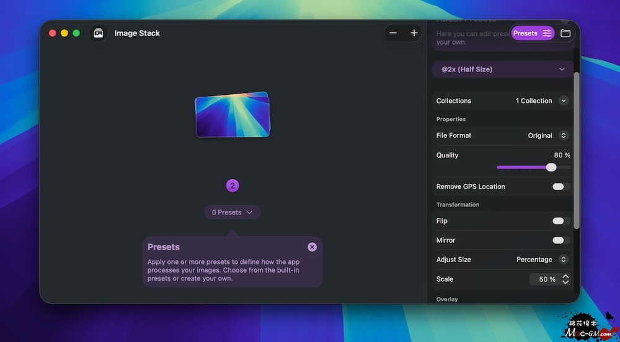Viewport: 620px width, 342px height.
Task: Open the folder icon in the top right
Action: coord(565,33)
